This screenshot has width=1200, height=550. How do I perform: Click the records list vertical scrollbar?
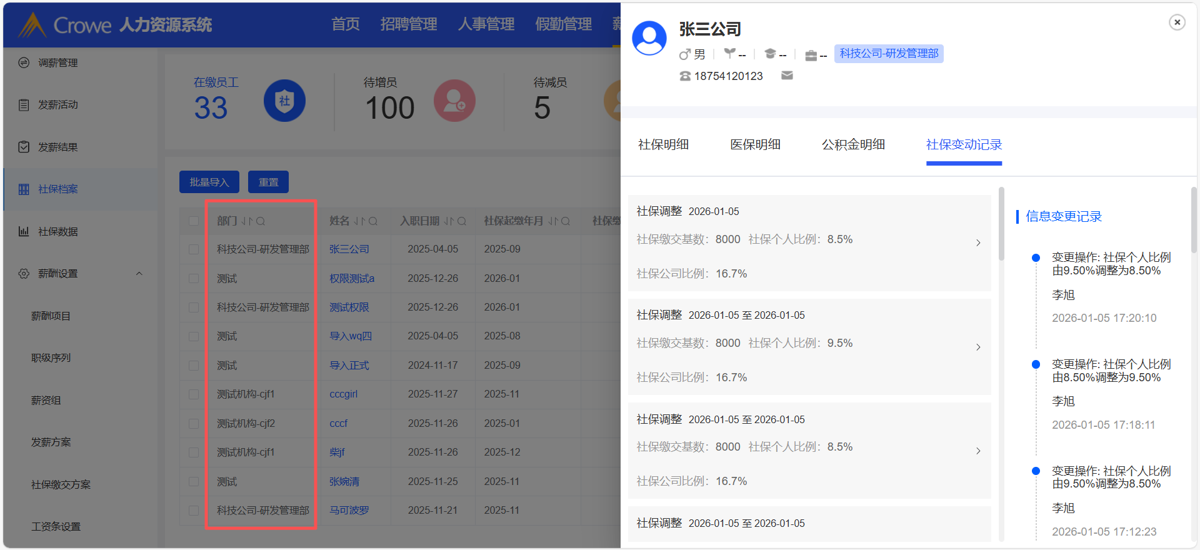tap(1001, 225)
